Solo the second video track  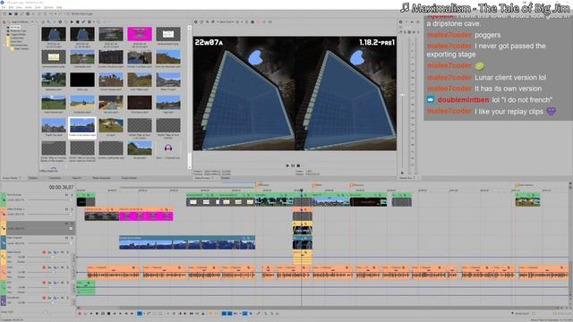coord(72,209)
